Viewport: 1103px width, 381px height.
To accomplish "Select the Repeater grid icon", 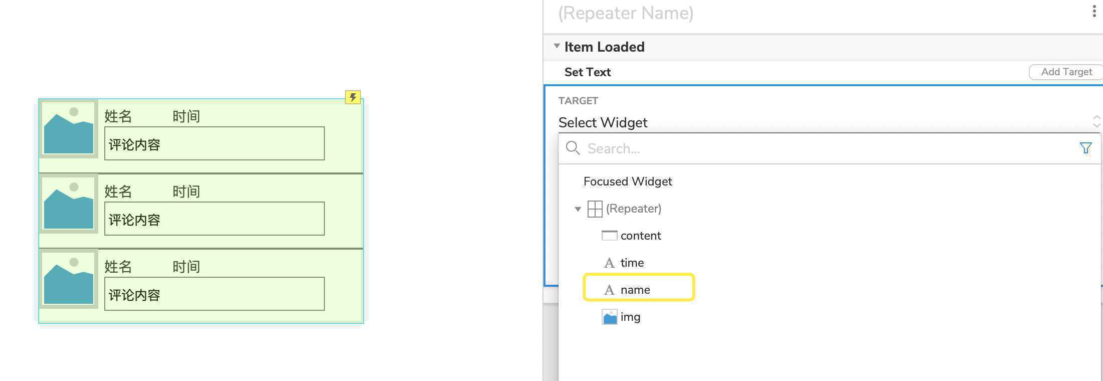I will 595,209.
